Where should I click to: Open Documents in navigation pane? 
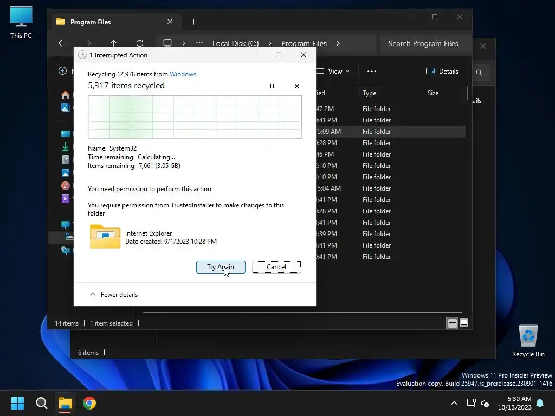(x=65, y=160)
